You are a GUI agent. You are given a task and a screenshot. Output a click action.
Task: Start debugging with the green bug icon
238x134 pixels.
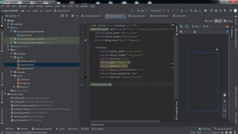click(x=182, y=11)
